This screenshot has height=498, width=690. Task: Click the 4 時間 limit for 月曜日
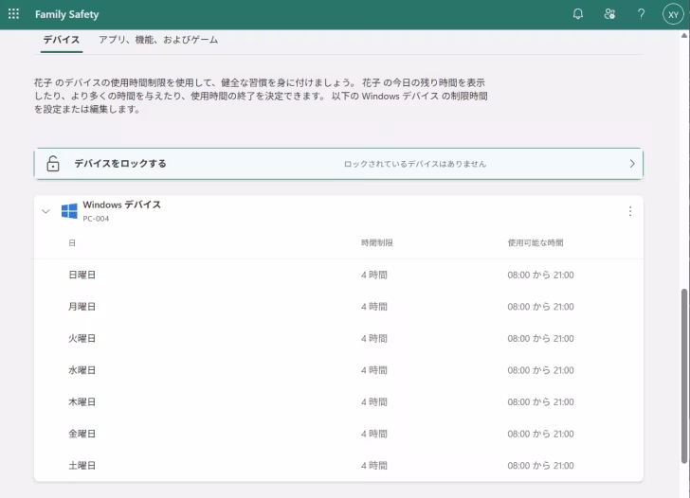(x=374, y=307)
